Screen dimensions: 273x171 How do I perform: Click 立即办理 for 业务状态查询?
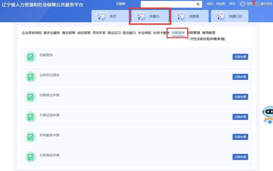[x=240, y=77]
